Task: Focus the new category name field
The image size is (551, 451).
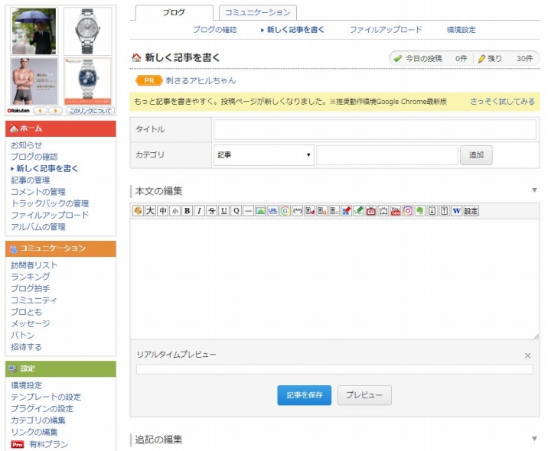Action: [x=387, y=155]
